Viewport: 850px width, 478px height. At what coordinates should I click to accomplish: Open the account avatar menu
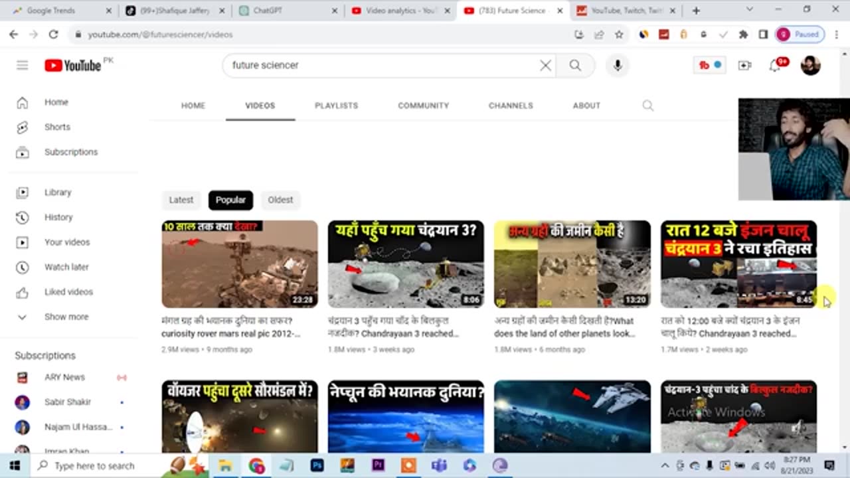click(810, 65)
